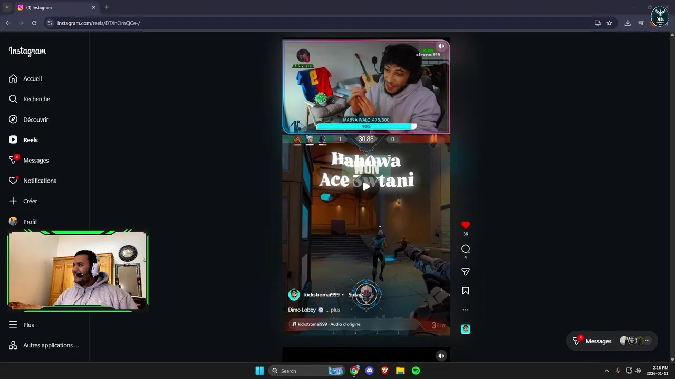Viewport: 675px width, 379px height.
Task: Open Brave browser from taskbar
Action: click(x=385, y=371)
